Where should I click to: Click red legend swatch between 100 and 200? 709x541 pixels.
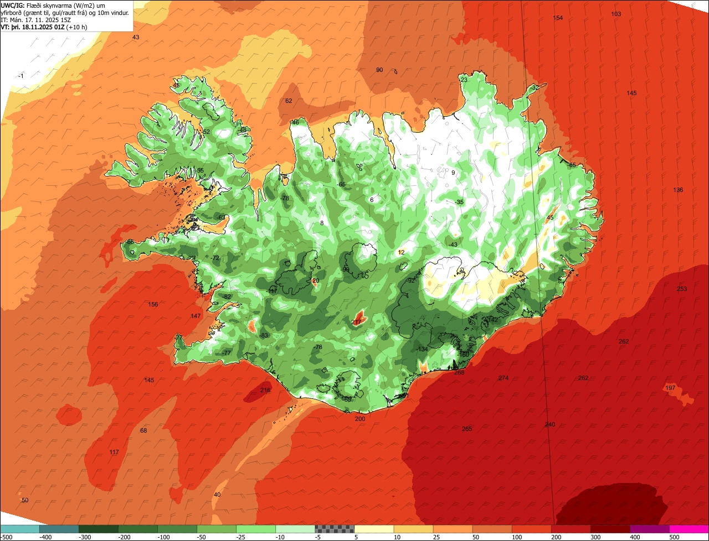[x=531, y=528]
